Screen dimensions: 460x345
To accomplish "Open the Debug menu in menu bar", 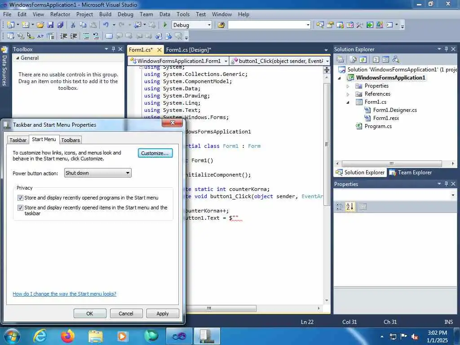I will click(125, 14).
